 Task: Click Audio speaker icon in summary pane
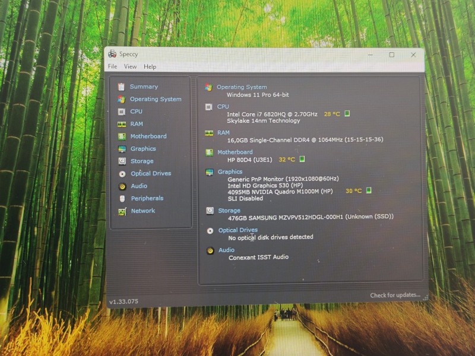[x=210, y=250]
